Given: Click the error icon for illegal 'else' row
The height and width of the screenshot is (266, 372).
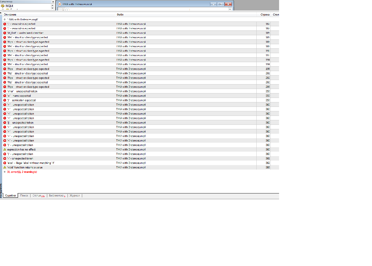Looking at the screenshot, I should tap(4, 163).
